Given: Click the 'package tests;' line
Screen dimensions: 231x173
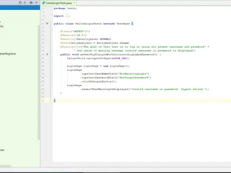Looking at the screenshot, I should point(65,8).
